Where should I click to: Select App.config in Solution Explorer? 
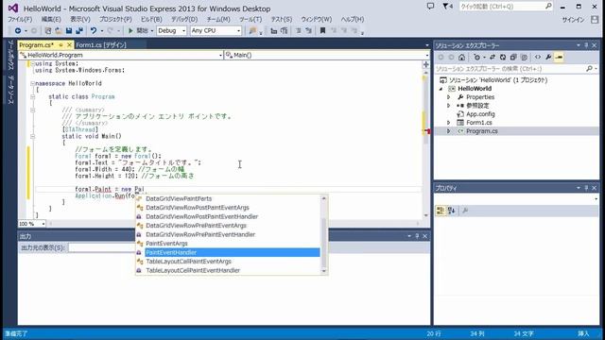[x=480, y=114]
